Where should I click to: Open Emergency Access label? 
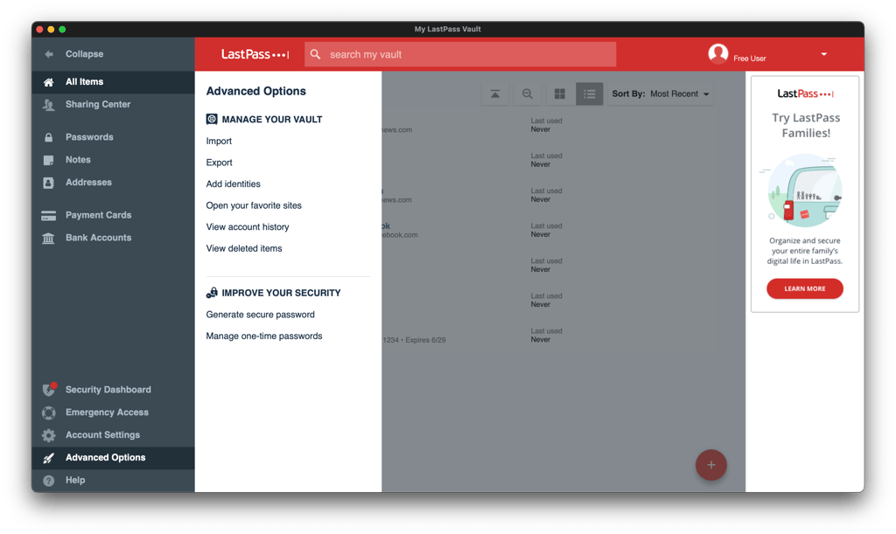pyautogui.click(x=107, y=413)
